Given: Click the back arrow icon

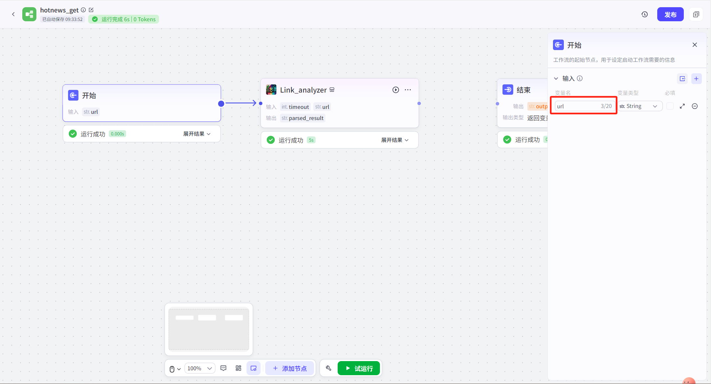Looking at the screenshot, I should [13, 14].
